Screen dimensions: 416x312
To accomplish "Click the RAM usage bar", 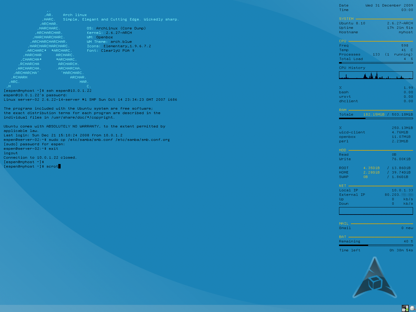I will pyautogui.click(x=376, y=118).
